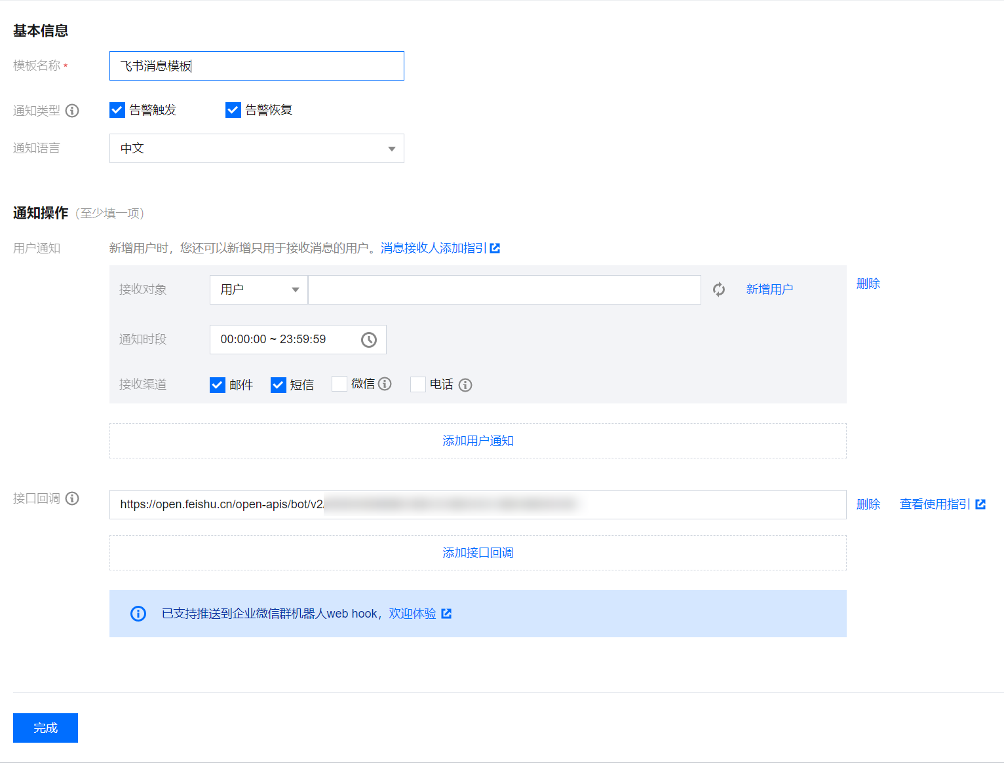The width and height of the screenshot is (1004, 763).
Task: Click the 完成 button
Action: click(x=45, y=728)
